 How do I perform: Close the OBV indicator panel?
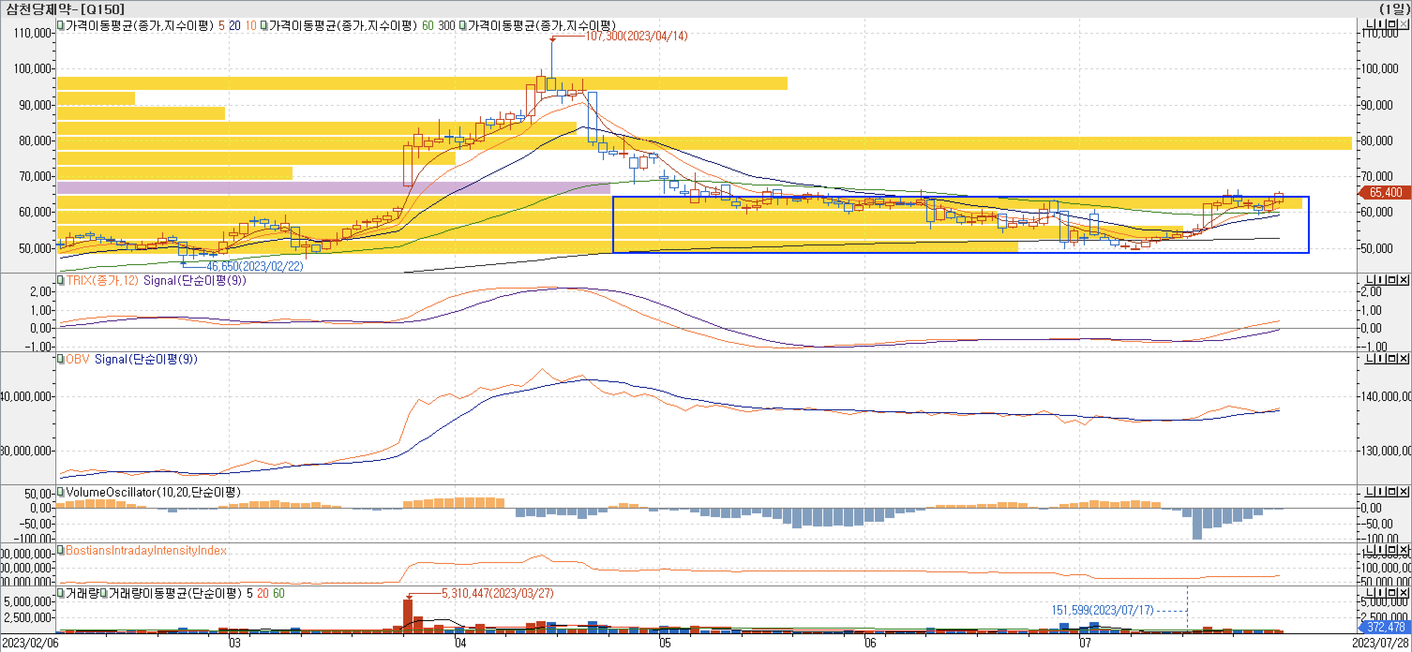1404,359
